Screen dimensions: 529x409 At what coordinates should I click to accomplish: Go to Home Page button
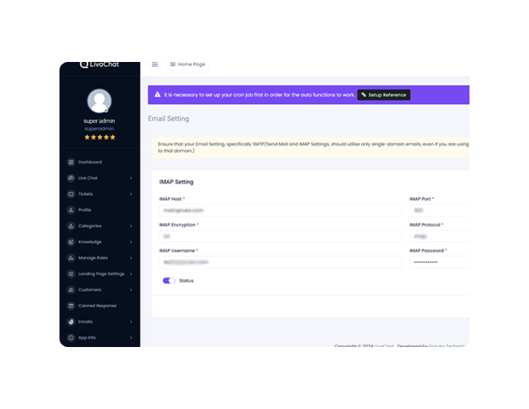(188, 64)
